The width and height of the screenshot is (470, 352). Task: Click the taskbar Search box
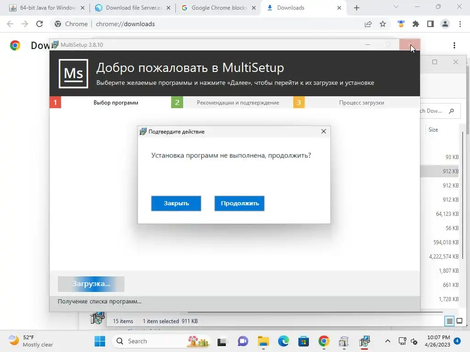pos(161,341)
